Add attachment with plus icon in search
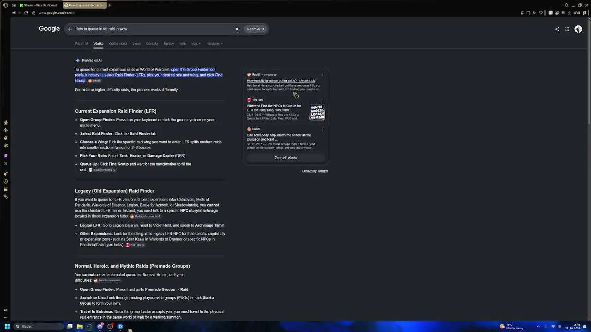Image resolution: width=591 pixels, height=332 pixels. 70,29
